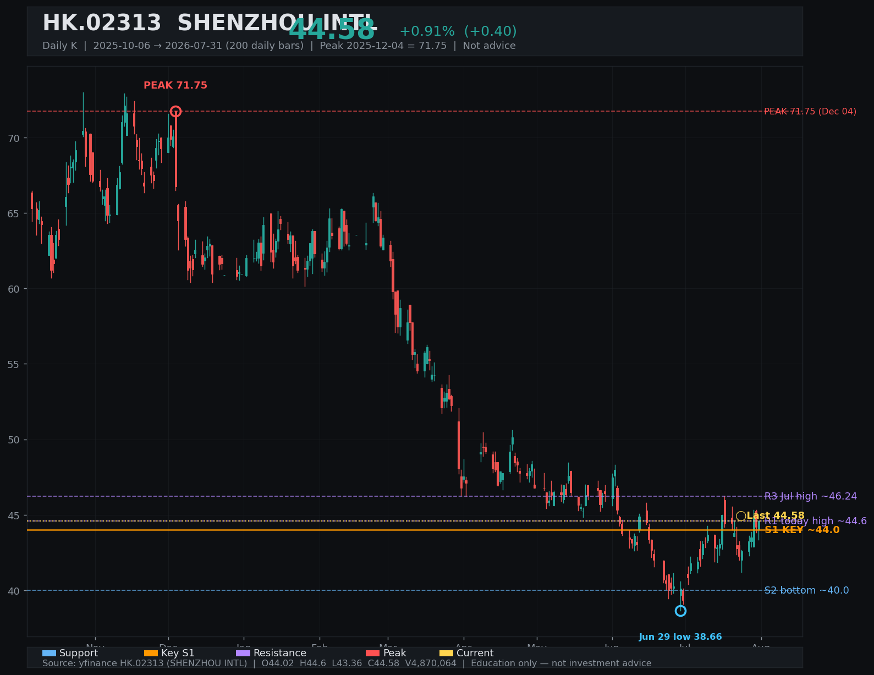Click the 'S2 bottom ~40.0' support label
Viewport: 874px width, 675px height.
coord(806,590)
